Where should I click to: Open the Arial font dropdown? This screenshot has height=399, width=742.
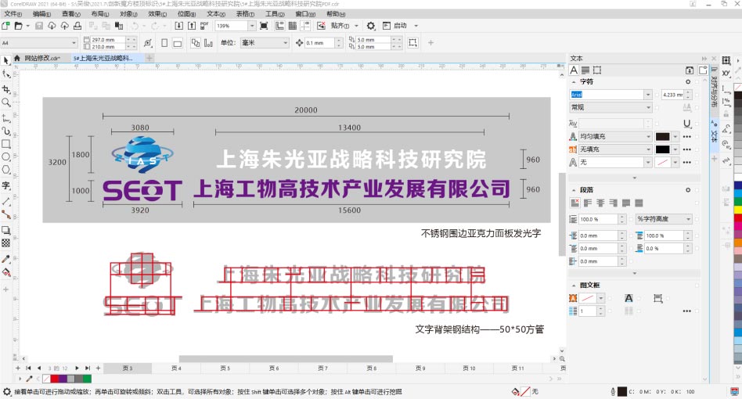[648, 95]
